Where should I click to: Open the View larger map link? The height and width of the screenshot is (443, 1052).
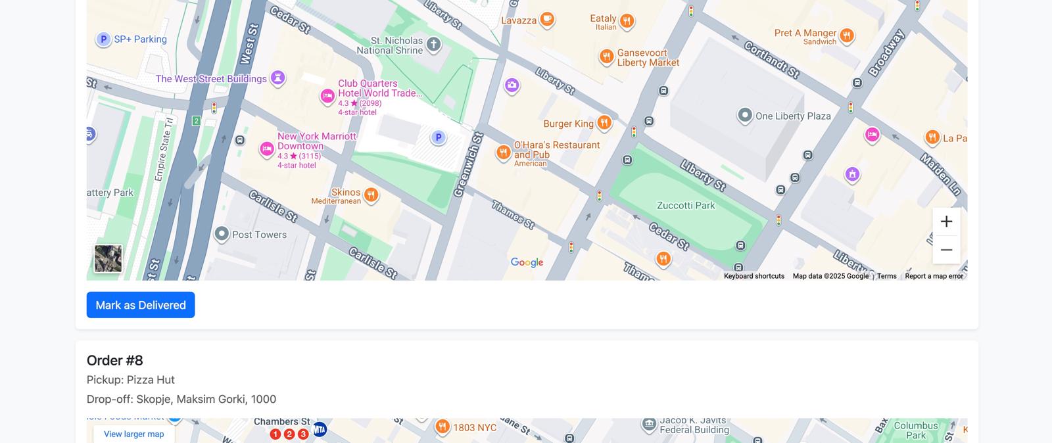[134, 434]
